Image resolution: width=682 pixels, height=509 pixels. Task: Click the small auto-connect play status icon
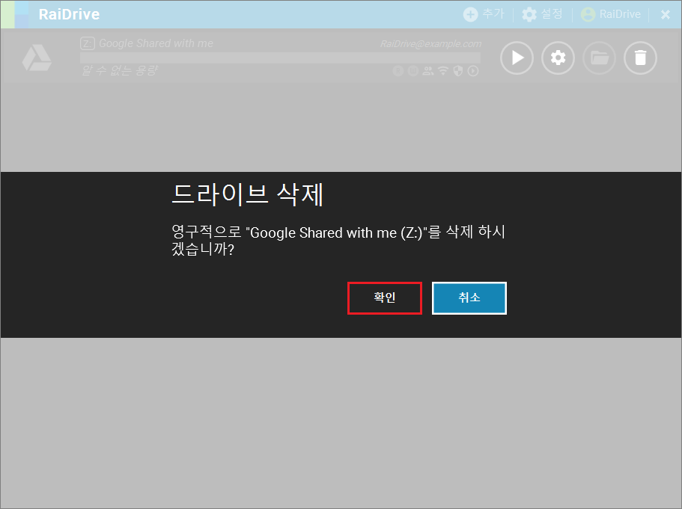[x=473, y=71]
